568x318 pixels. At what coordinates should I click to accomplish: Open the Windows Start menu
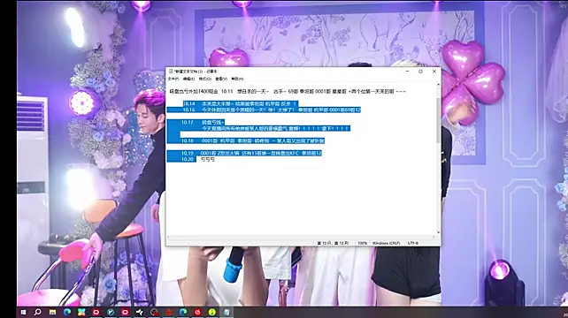tap(24, 312)
